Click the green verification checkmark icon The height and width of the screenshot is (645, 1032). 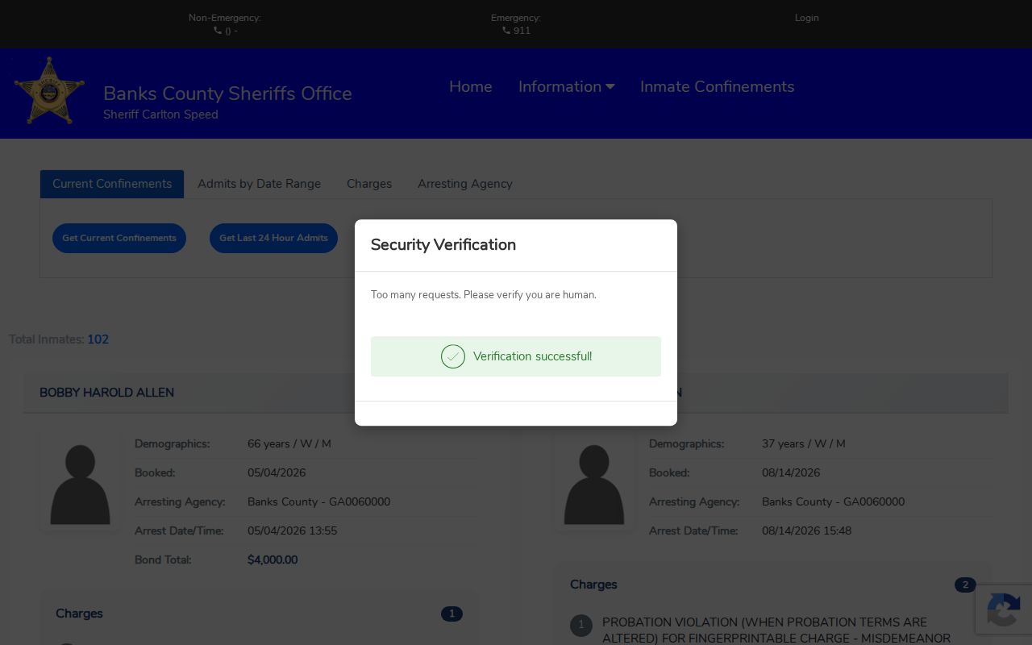click(453, 356)
